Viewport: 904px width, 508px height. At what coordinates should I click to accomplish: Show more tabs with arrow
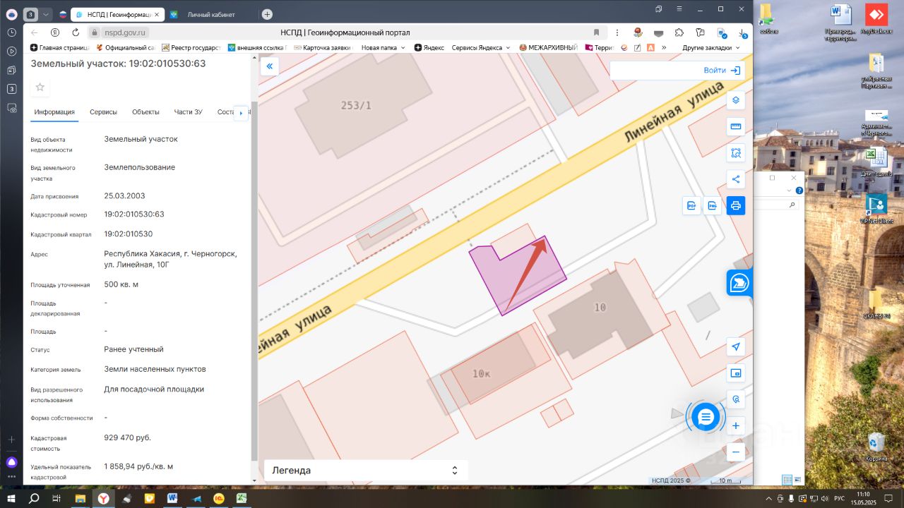point(242,112)
